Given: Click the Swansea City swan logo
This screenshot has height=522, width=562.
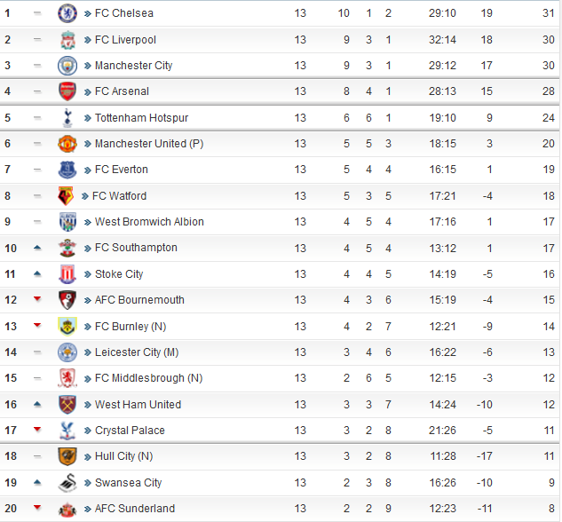Looking at the screenshot, I should click(x=67, y=483).
